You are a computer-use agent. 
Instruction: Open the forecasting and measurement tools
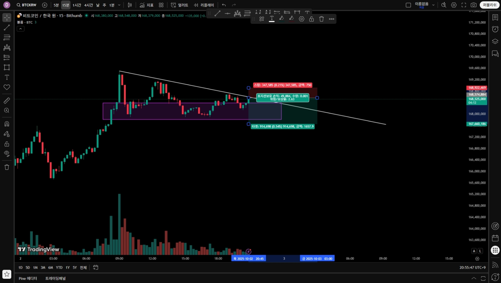[x=7, y=57]
